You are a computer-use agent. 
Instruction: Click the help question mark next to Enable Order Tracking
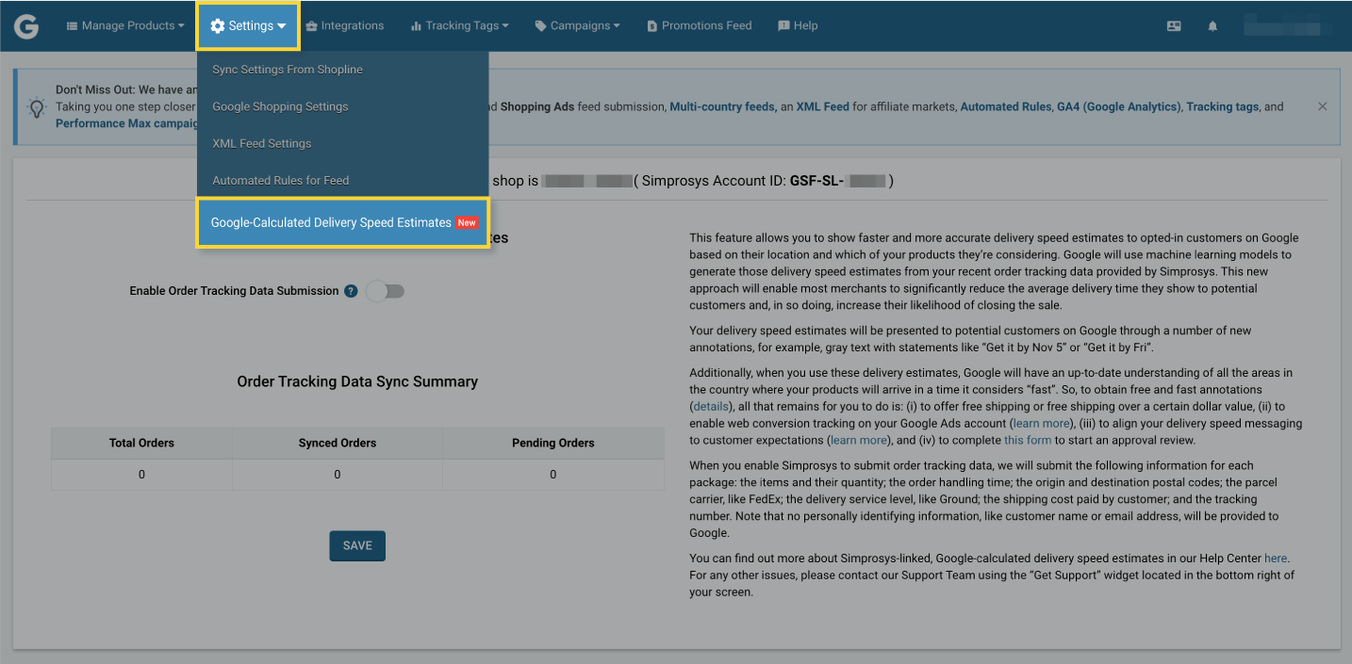click(x=351, y=291)
